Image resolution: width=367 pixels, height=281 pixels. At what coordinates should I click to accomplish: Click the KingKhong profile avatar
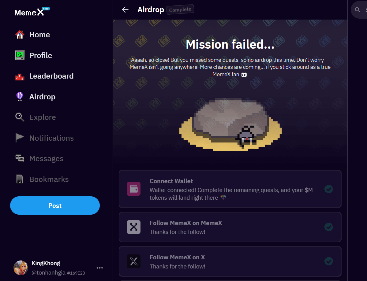pyautogui.click(x=21, y=268)
